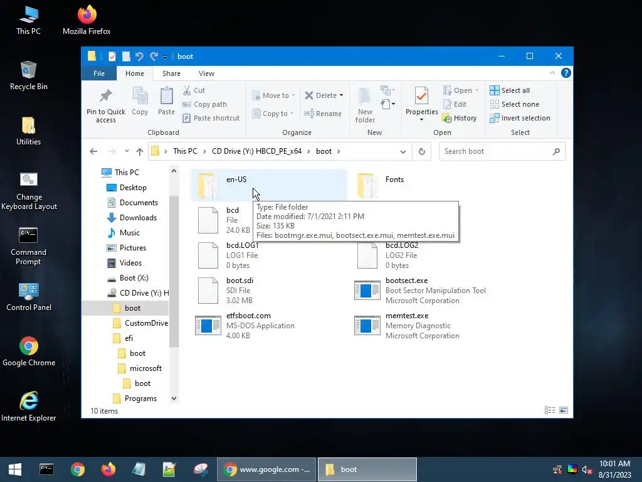642x482 pixels.
Task: Click Select none in ribbon
Action: pos(514,104)
